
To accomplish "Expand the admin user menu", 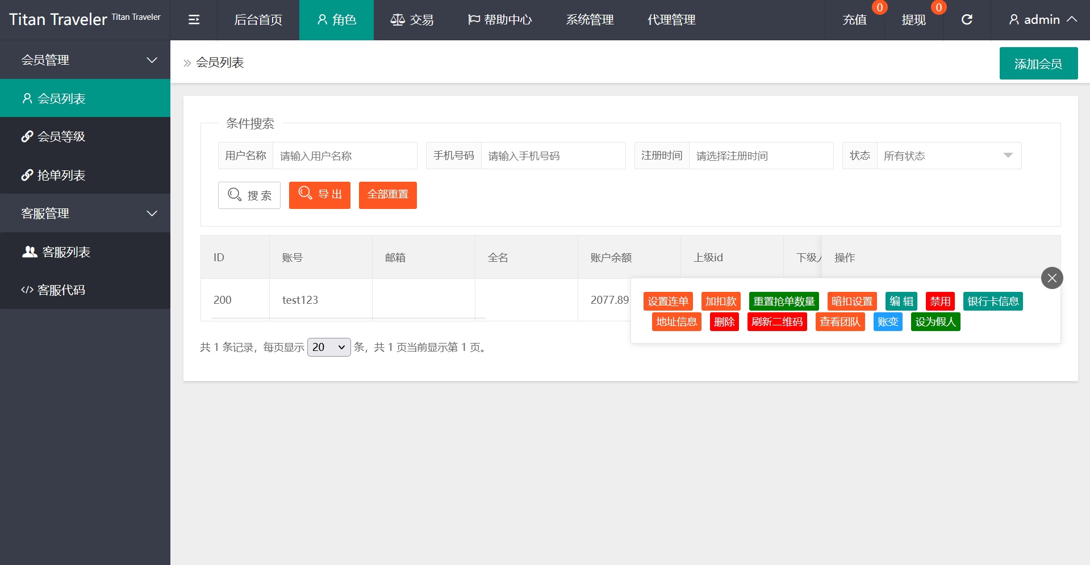I will pos(1042,20).
